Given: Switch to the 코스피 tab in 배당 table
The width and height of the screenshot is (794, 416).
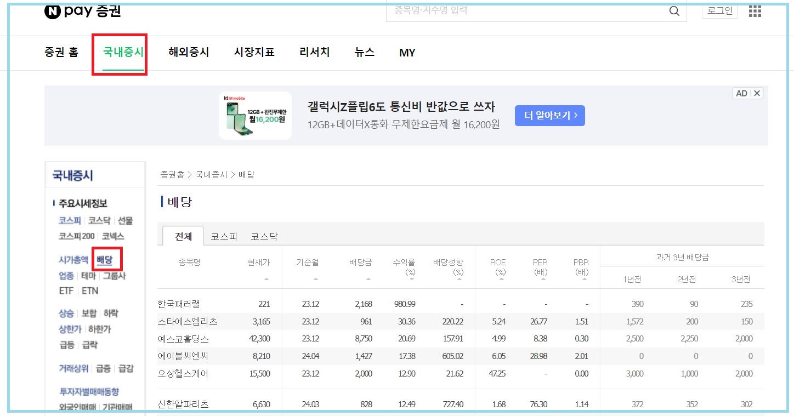Looking at the screenshot, I should tap(224, 236).
